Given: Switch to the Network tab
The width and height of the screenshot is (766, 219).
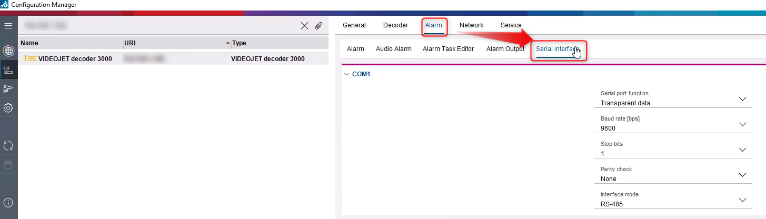Looking at the screenshot, I should 471,25.
